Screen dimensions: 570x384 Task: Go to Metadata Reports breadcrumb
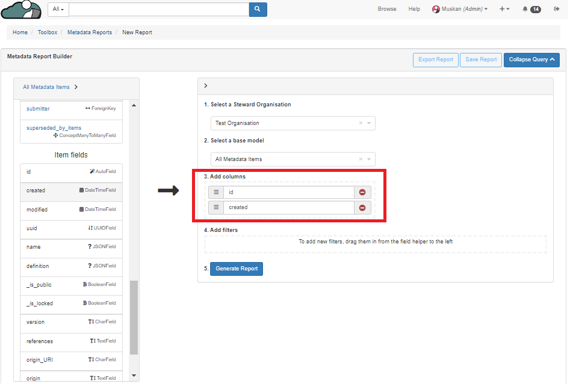pyautogui.click(x=90, y=32)
